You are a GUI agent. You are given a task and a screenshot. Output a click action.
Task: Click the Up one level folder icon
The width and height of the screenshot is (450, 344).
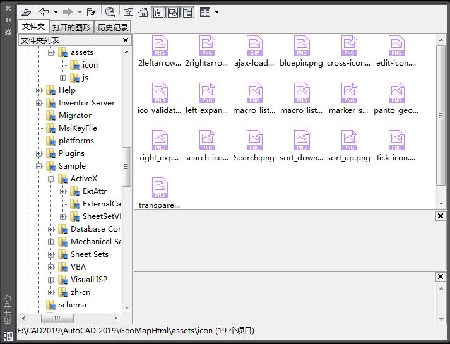(92, 13)
